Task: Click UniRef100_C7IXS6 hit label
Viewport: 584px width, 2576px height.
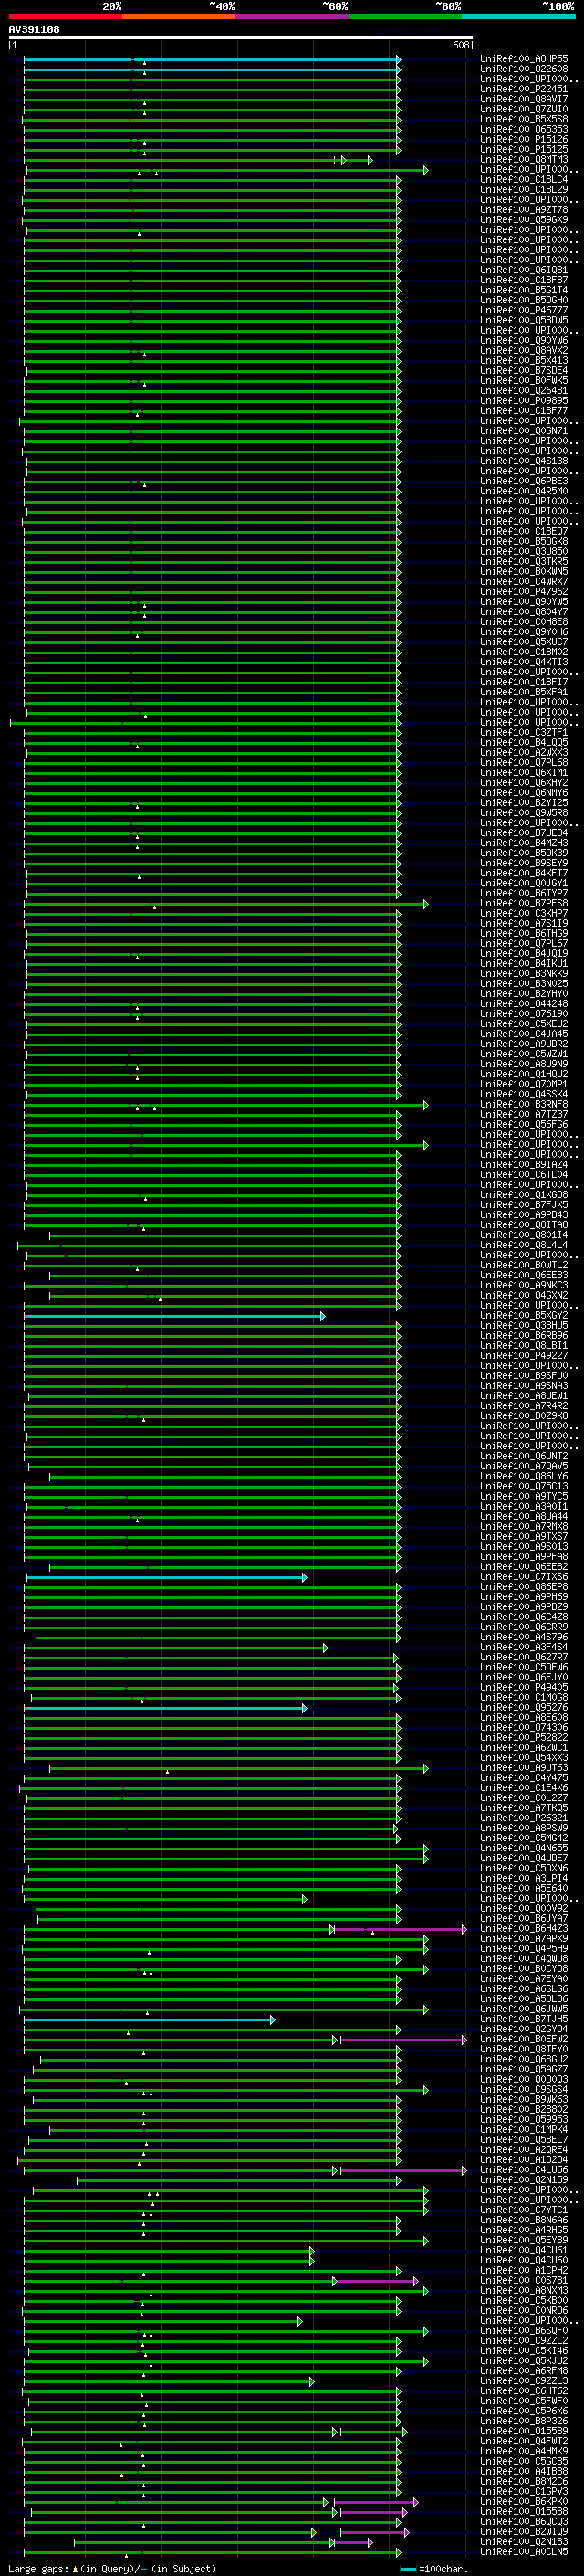Action: [524, 1577]
